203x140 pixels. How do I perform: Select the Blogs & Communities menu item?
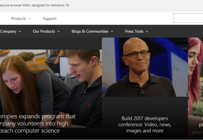point(90,31)
